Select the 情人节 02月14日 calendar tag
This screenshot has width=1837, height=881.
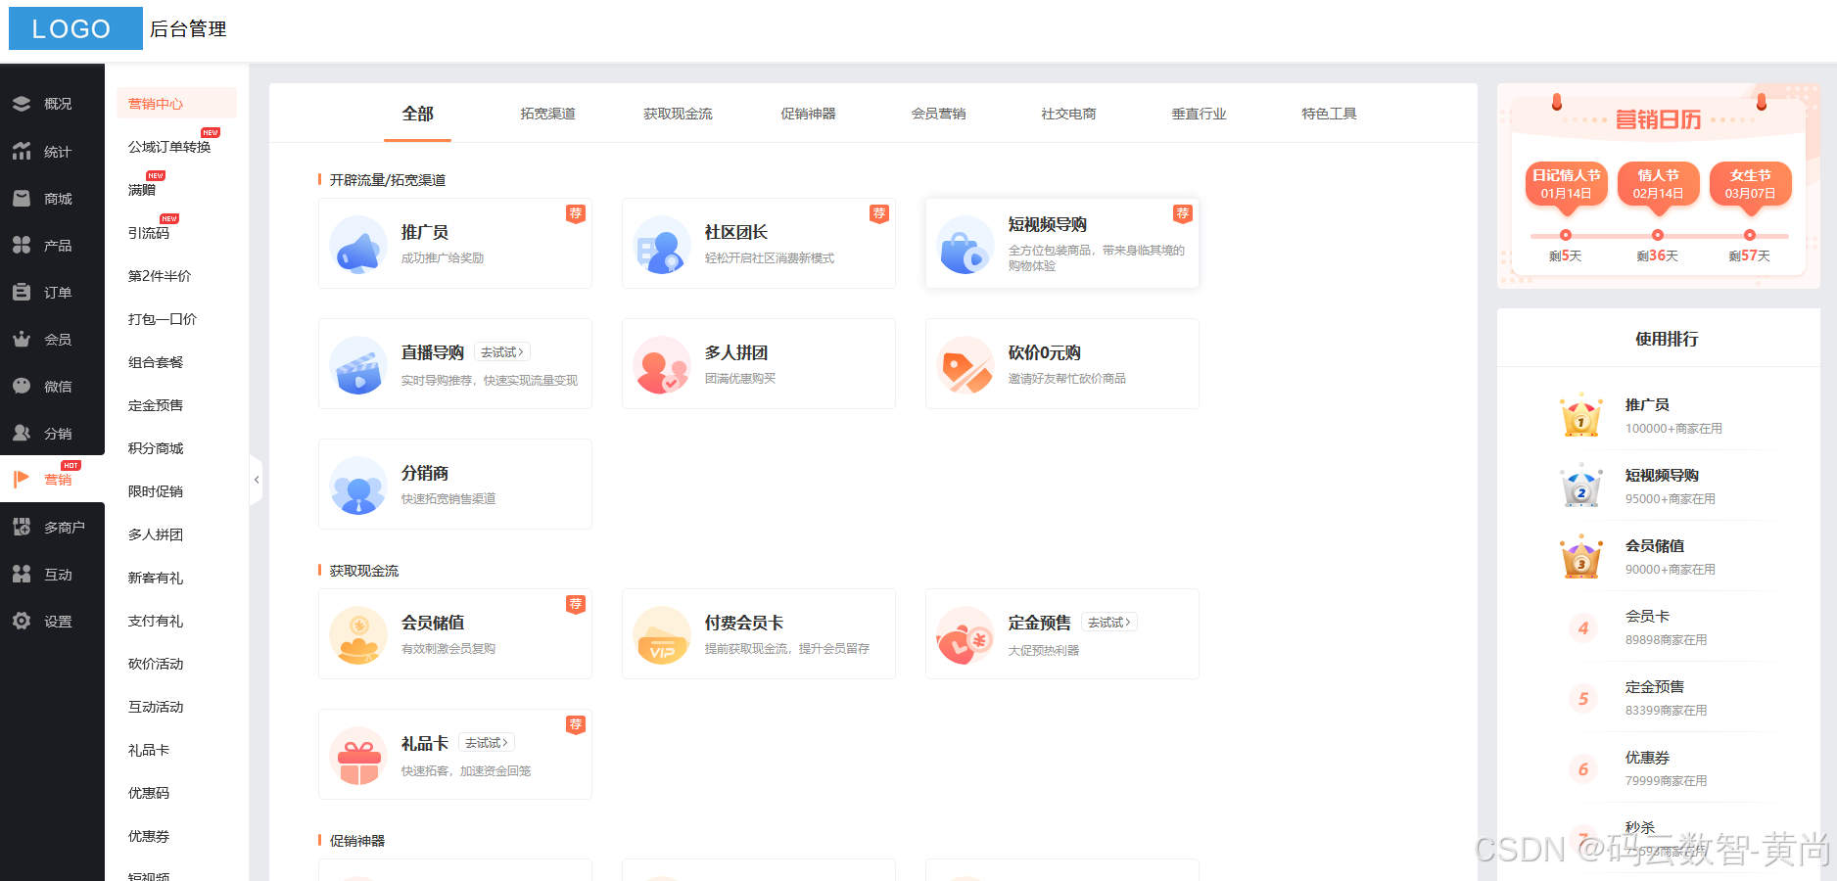point(1658,184)
